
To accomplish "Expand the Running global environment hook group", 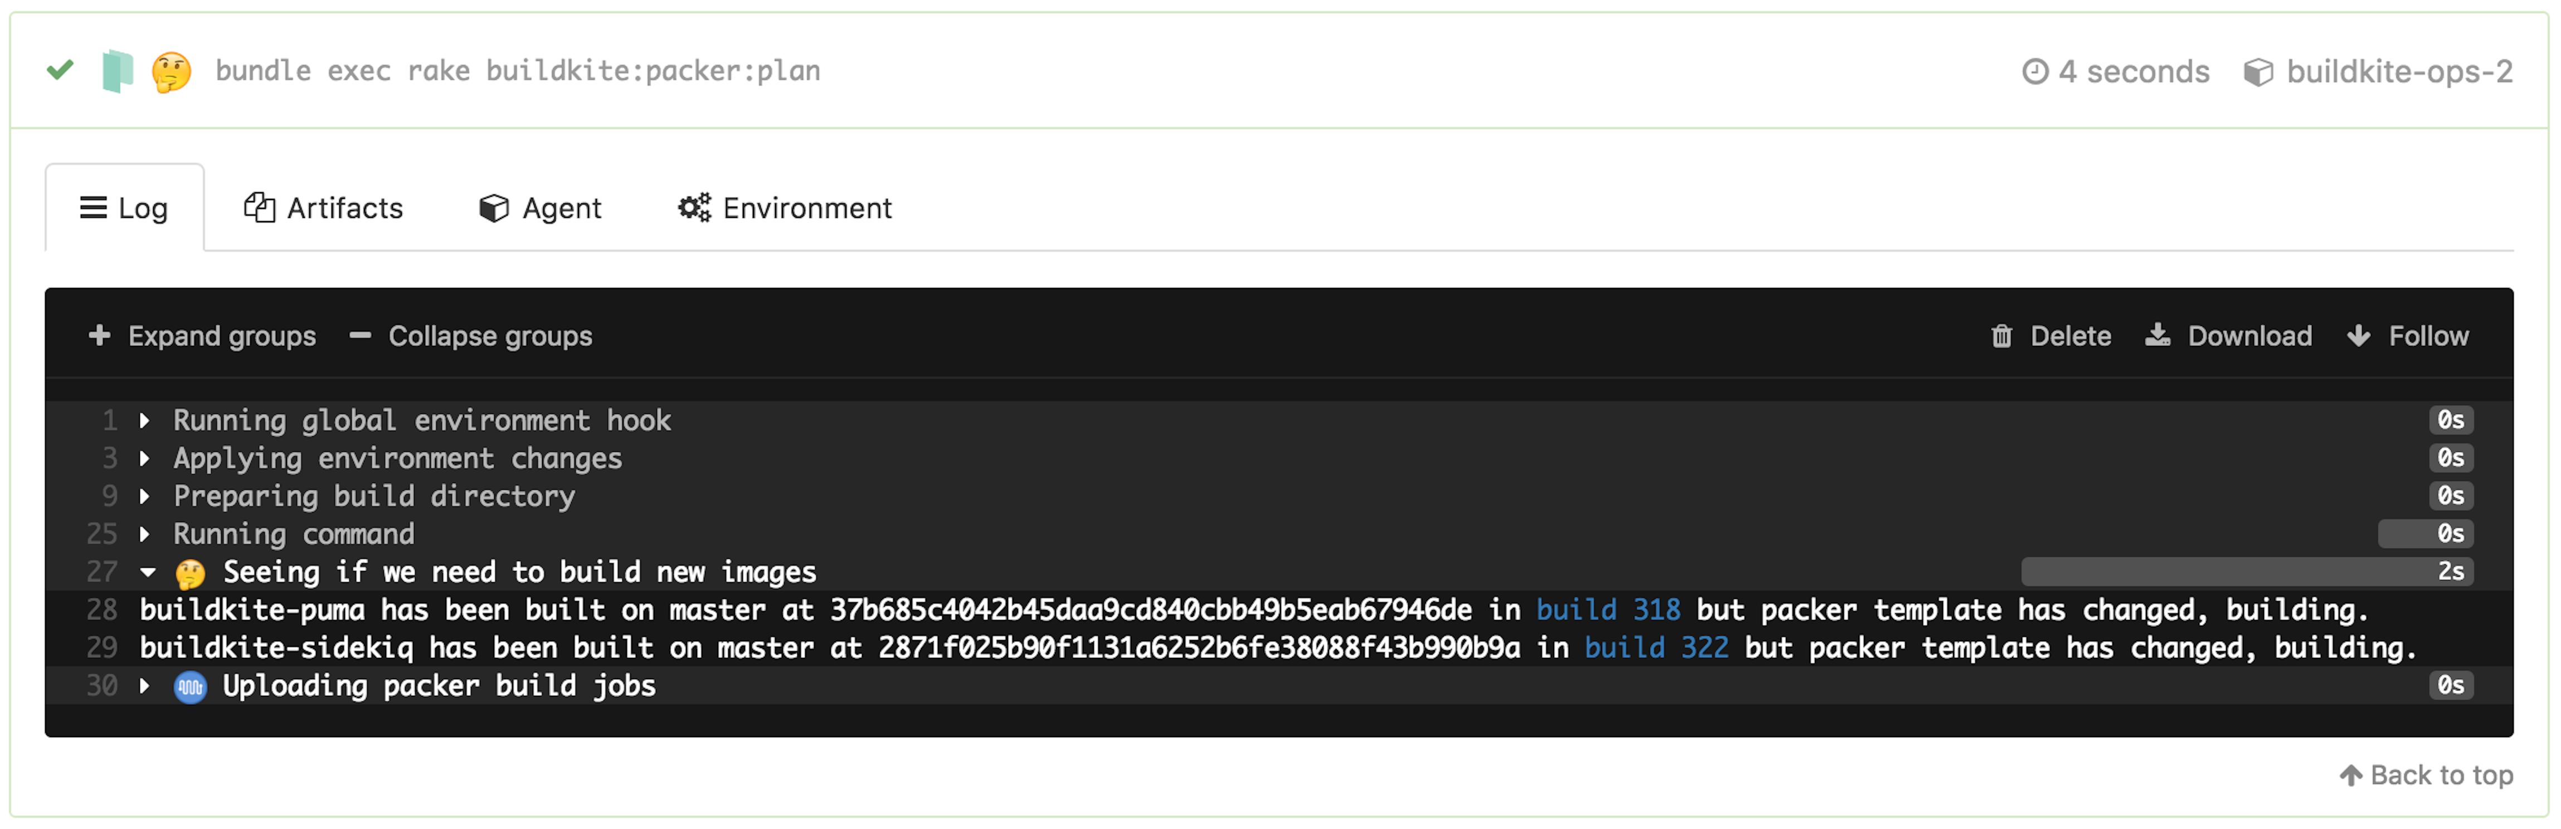I will [145, 421].
